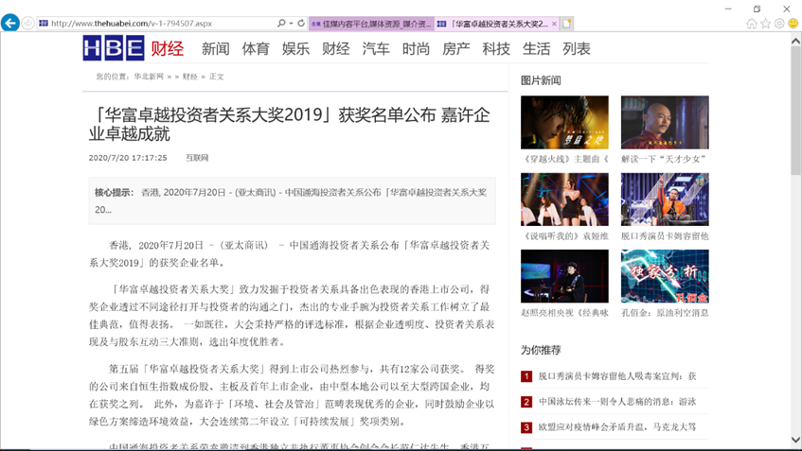802x451 pixels.
Task: Click the 核心提示 summary box
Action: point(292,201)
